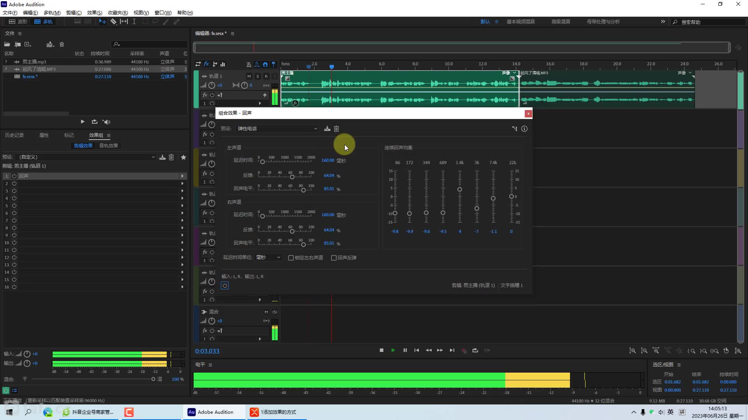This screenshot has height=420, width=748.
Task: Select the Time Selection tool
Action: (134, 22)
